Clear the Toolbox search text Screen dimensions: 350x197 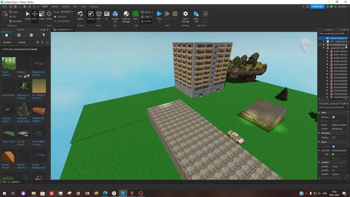38,42
